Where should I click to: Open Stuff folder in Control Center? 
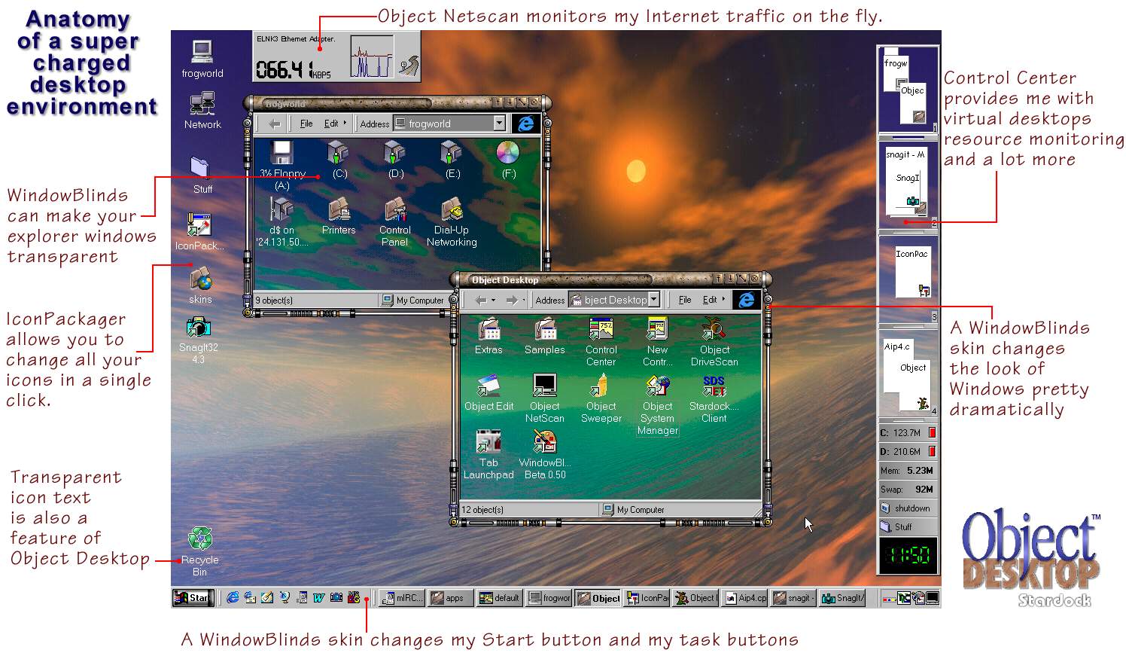click(908, 527)
